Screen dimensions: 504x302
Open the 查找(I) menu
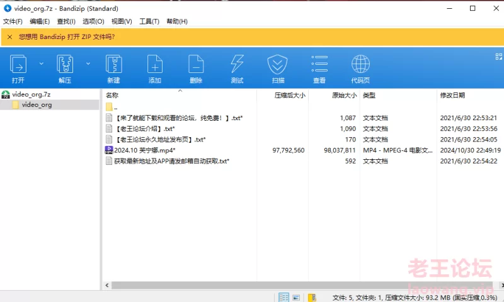66,21
